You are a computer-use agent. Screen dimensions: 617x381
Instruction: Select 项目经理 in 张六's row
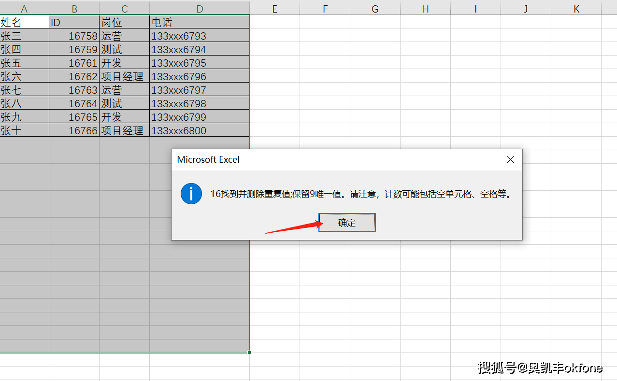pos(125,76)
